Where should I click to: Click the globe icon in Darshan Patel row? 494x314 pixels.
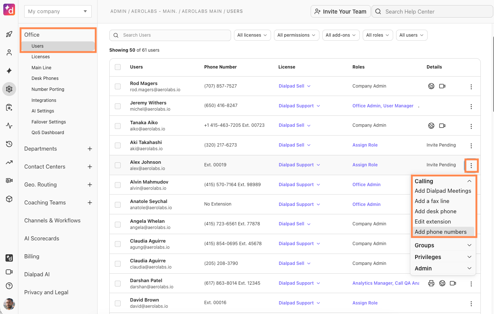(x=442, y=283)
